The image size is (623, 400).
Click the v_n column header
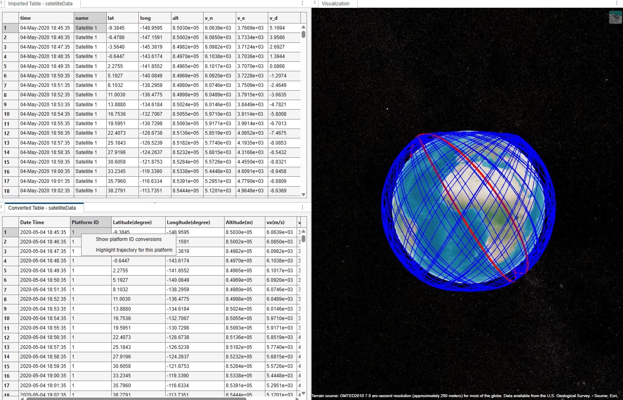pyautogui.click(x=220, y=18)
